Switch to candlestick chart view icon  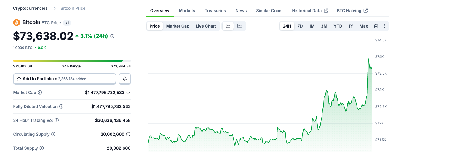[239, 26]
